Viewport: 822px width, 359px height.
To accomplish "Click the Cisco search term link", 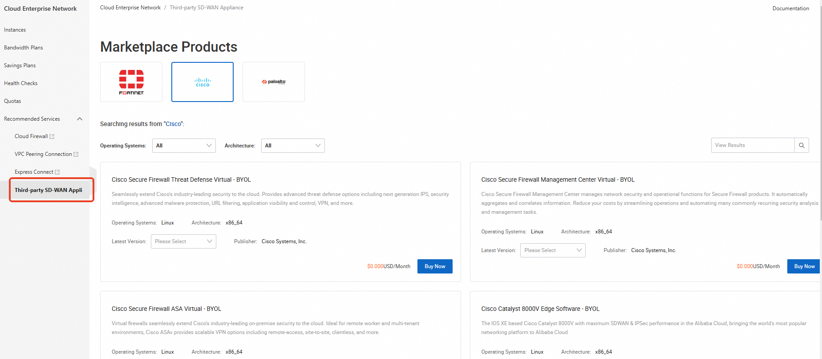I will (174, 124).
